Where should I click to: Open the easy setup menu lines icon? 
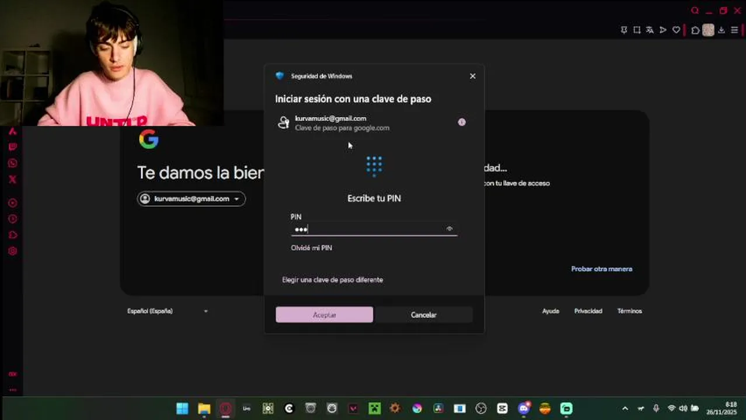click(x=735, y=30)
